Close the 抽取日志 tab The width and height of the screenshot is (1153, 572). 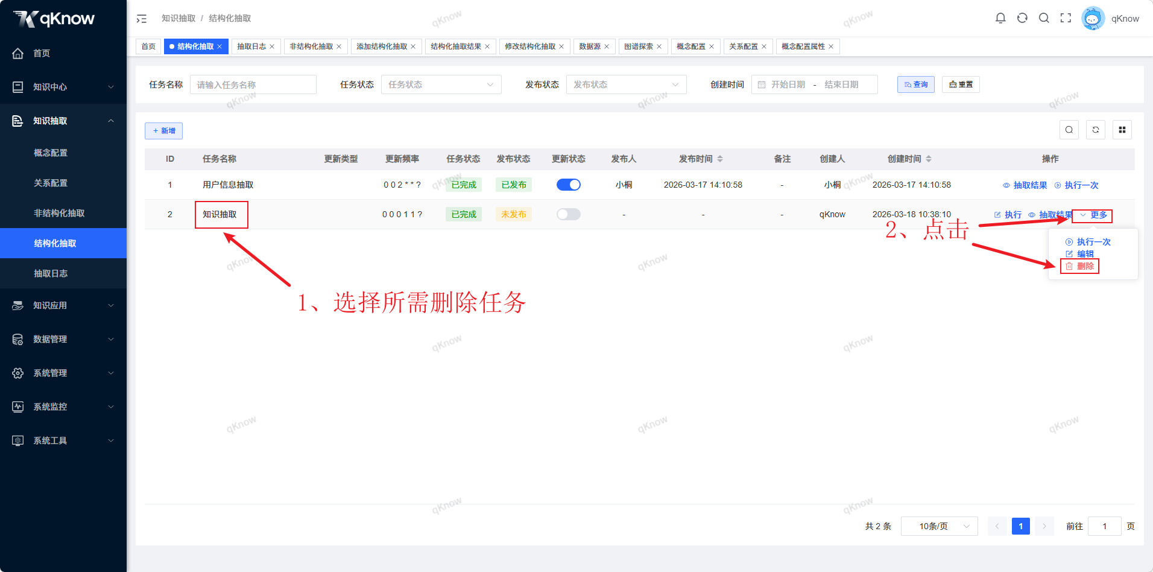point(272,46)
